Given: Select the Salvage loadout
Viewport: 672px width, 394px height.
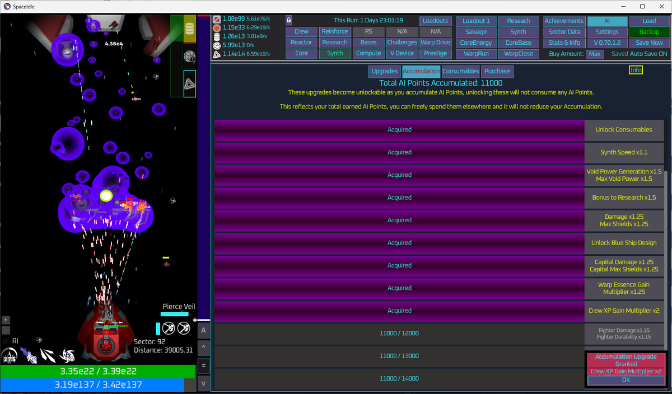Looking at the screenshot, I should click(476, 32).
